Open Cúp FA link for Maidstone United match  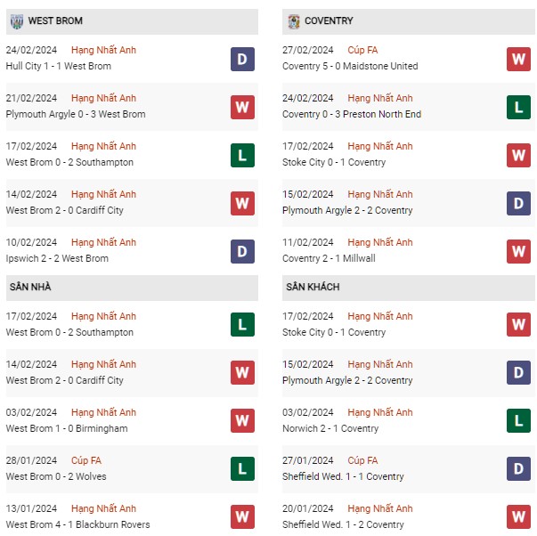pyautogui.click(x=362, y=51)
